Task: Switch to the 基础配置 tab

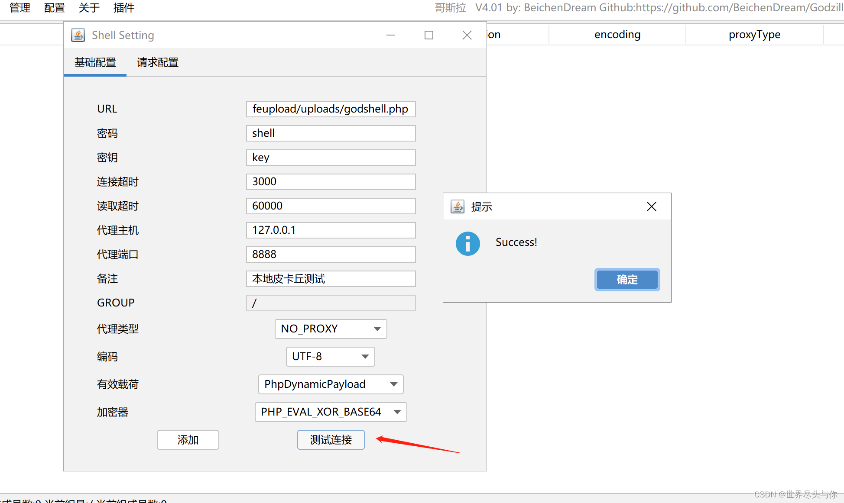Action: pyautogui.click(x=95, y=62)
